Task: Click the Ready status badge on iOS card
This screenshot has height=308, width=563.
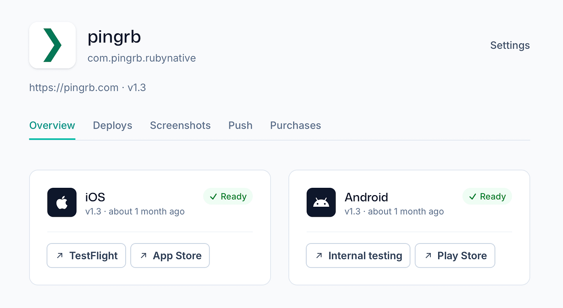Action: (228, 197)
